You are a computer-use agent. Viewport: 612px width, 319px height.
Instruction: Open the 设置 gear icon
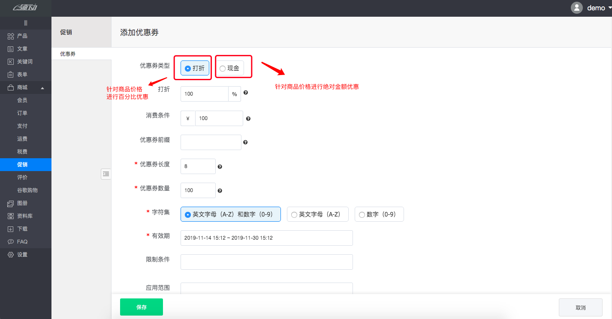[11, 255]
